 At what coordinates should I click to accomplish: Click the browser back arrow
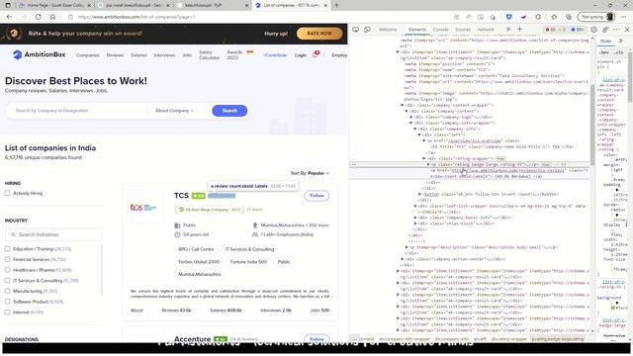click(9, 17)
